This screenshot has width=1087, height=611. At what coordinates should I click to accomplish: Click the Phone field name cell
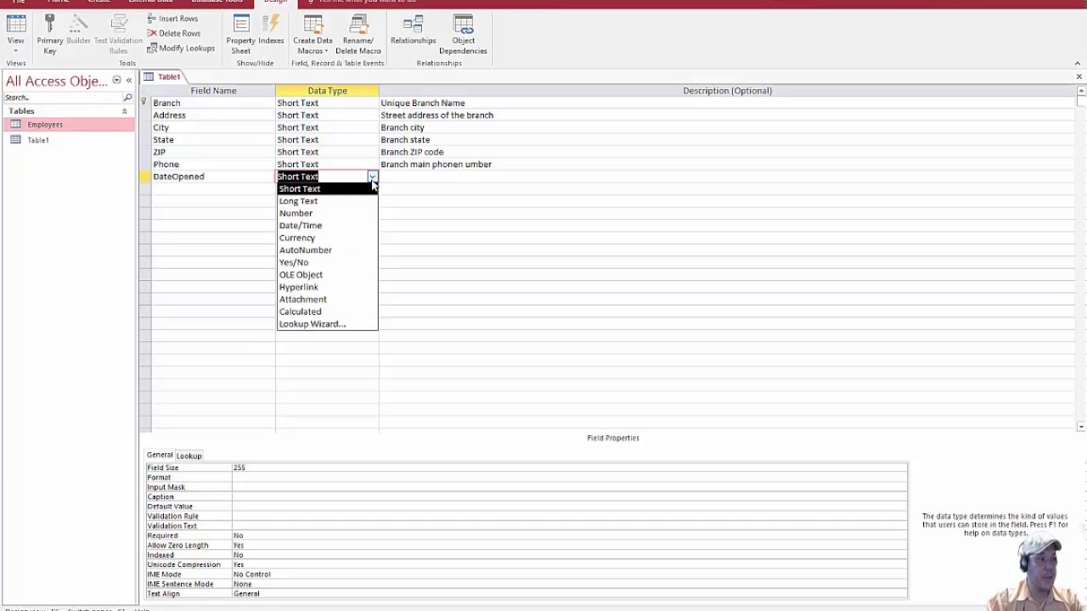(213, 165)
